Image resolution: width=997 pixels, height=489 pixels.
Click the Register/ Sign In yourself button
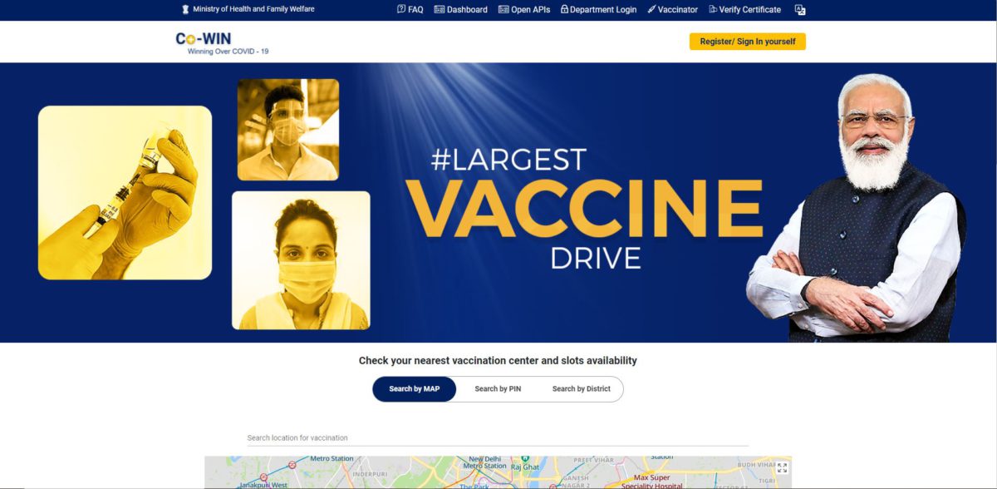pos(748,42)
